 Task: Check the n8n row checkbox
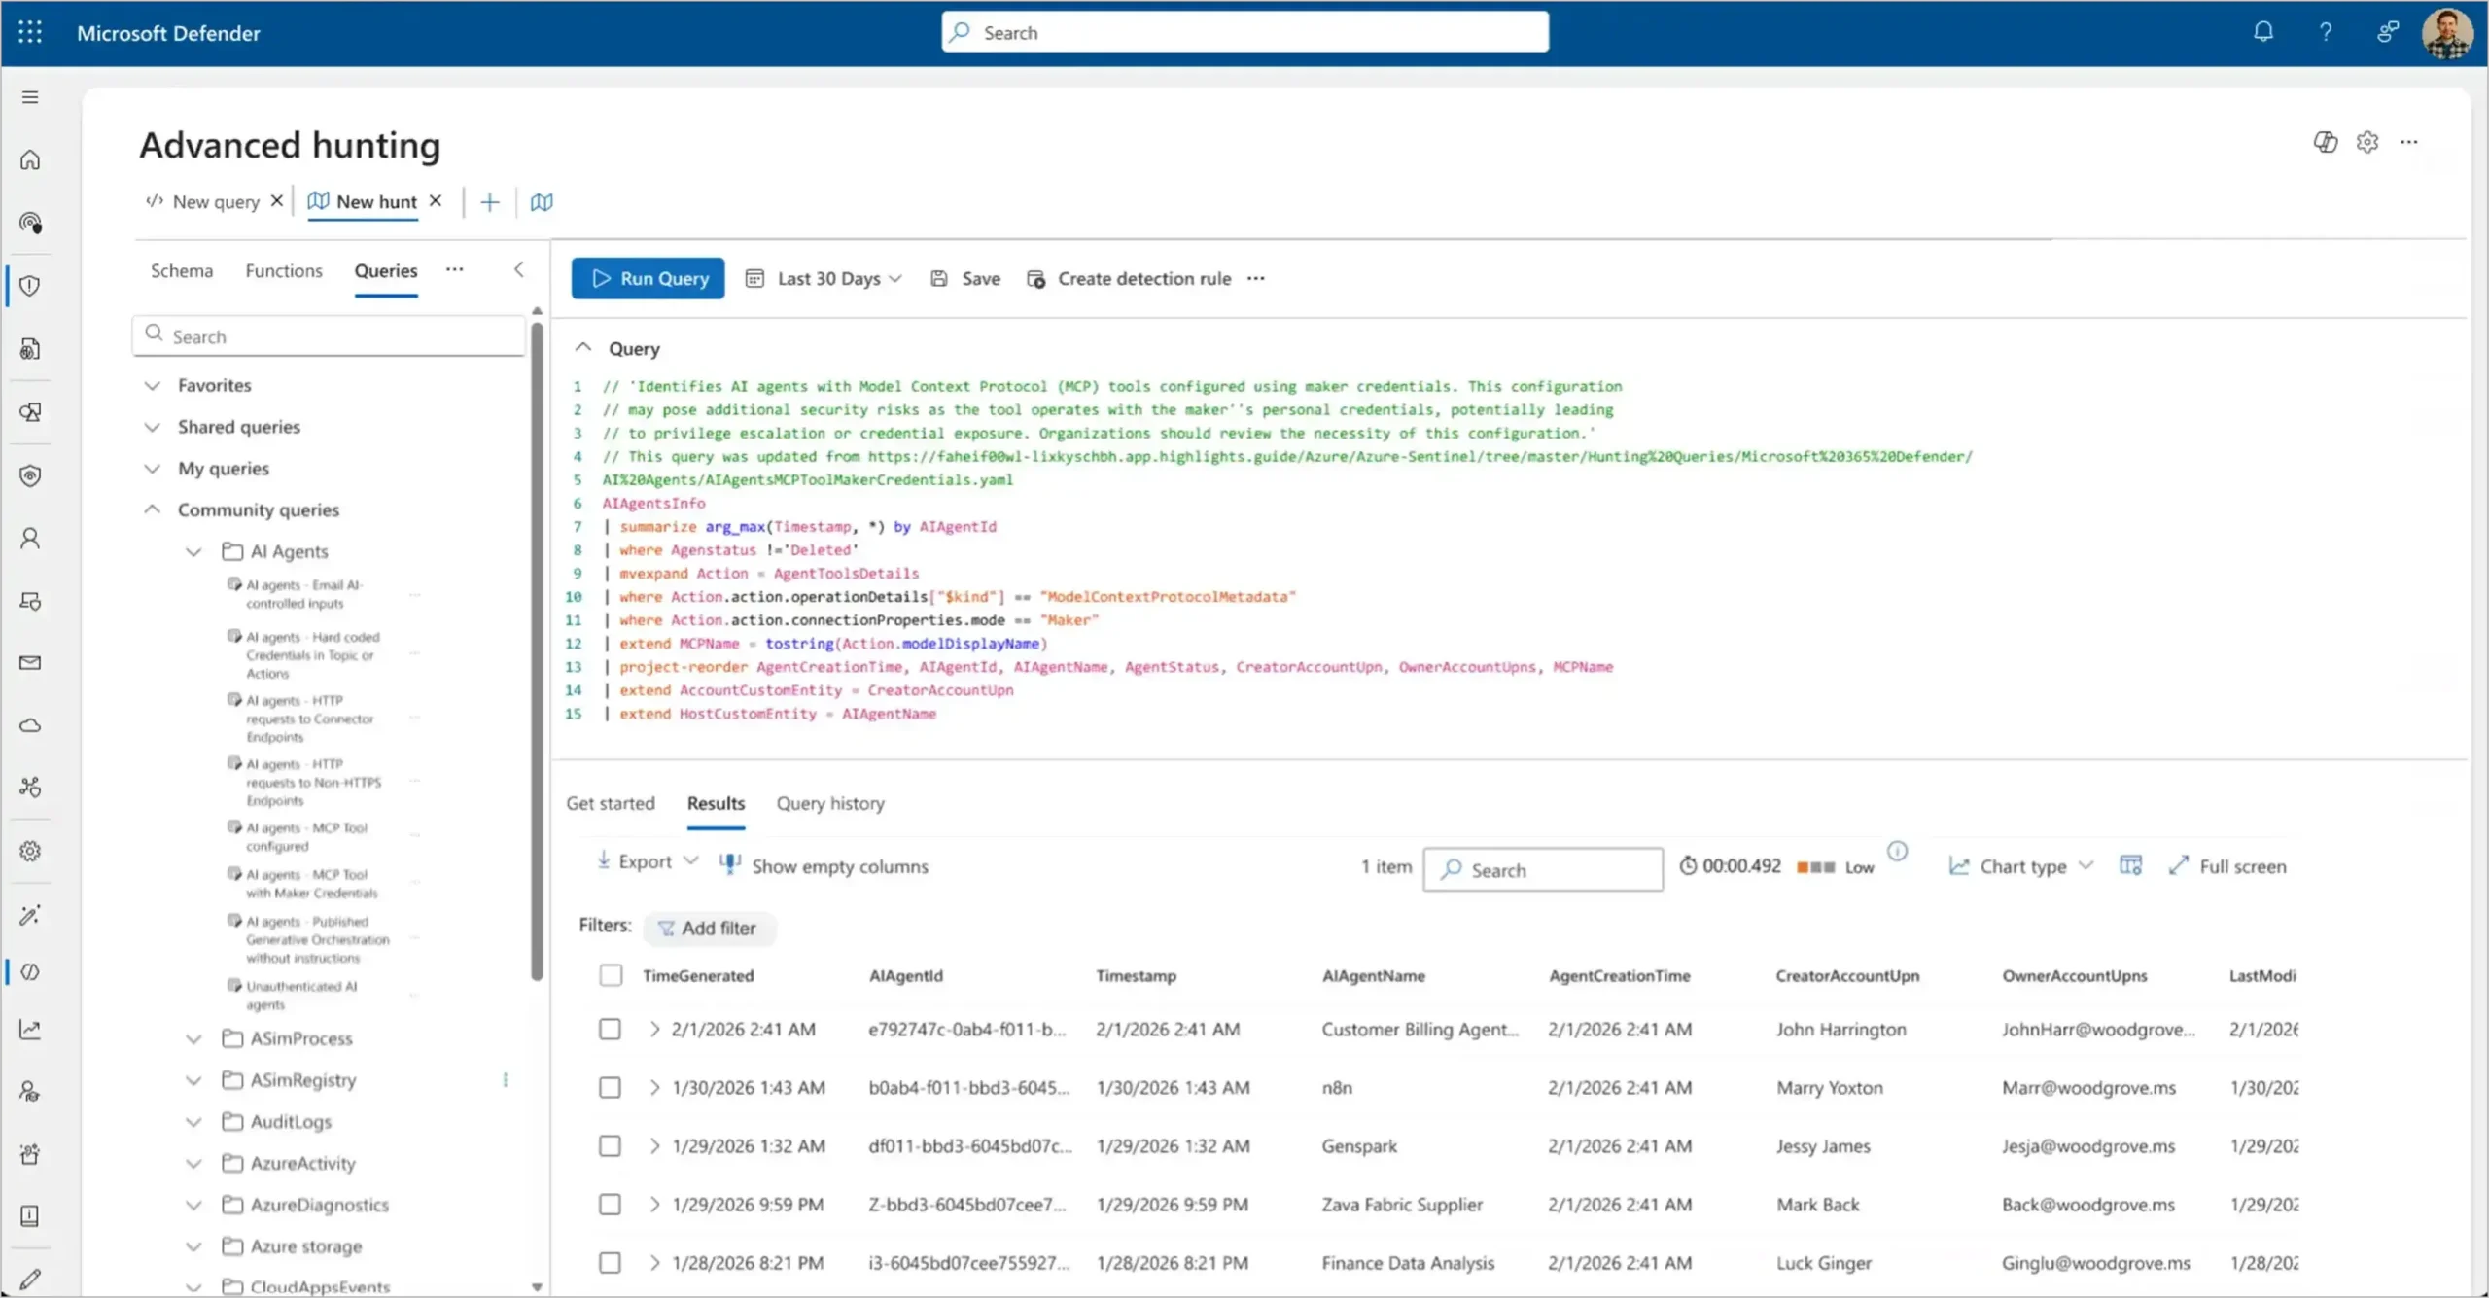pos(610,1087)
